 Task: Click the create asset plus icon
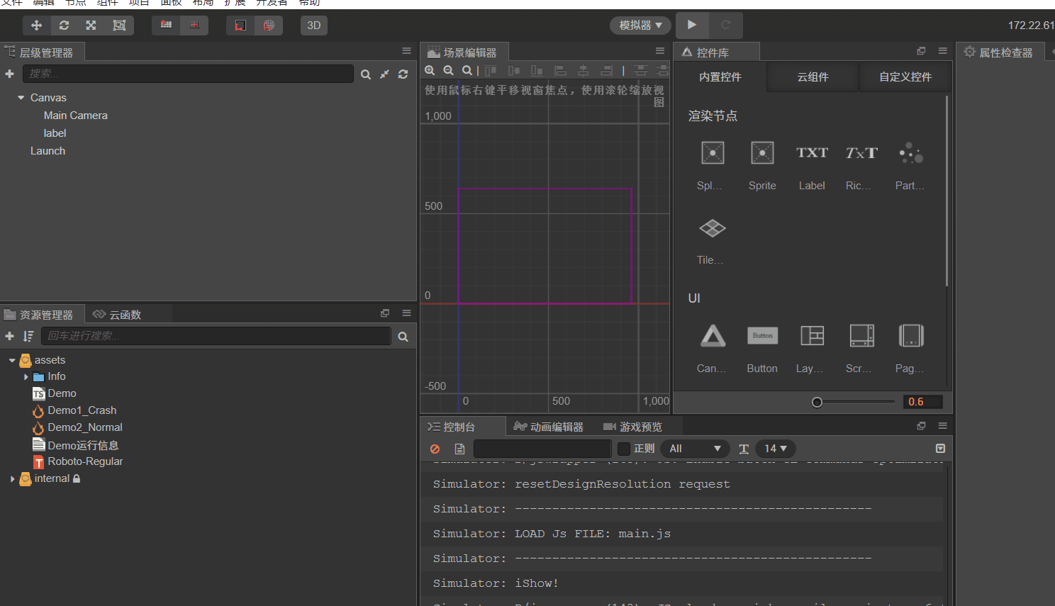pyautogui.click(x=10, y=336)
